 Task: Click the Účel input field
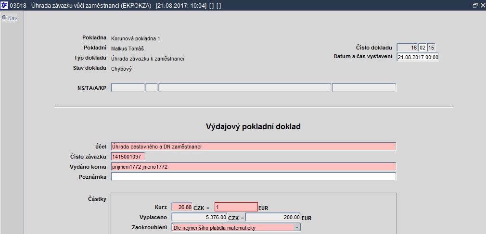[253, 147]
